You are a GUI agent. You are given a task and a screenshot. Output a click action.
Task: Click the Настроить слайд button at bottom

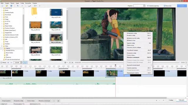coord(19,101)
